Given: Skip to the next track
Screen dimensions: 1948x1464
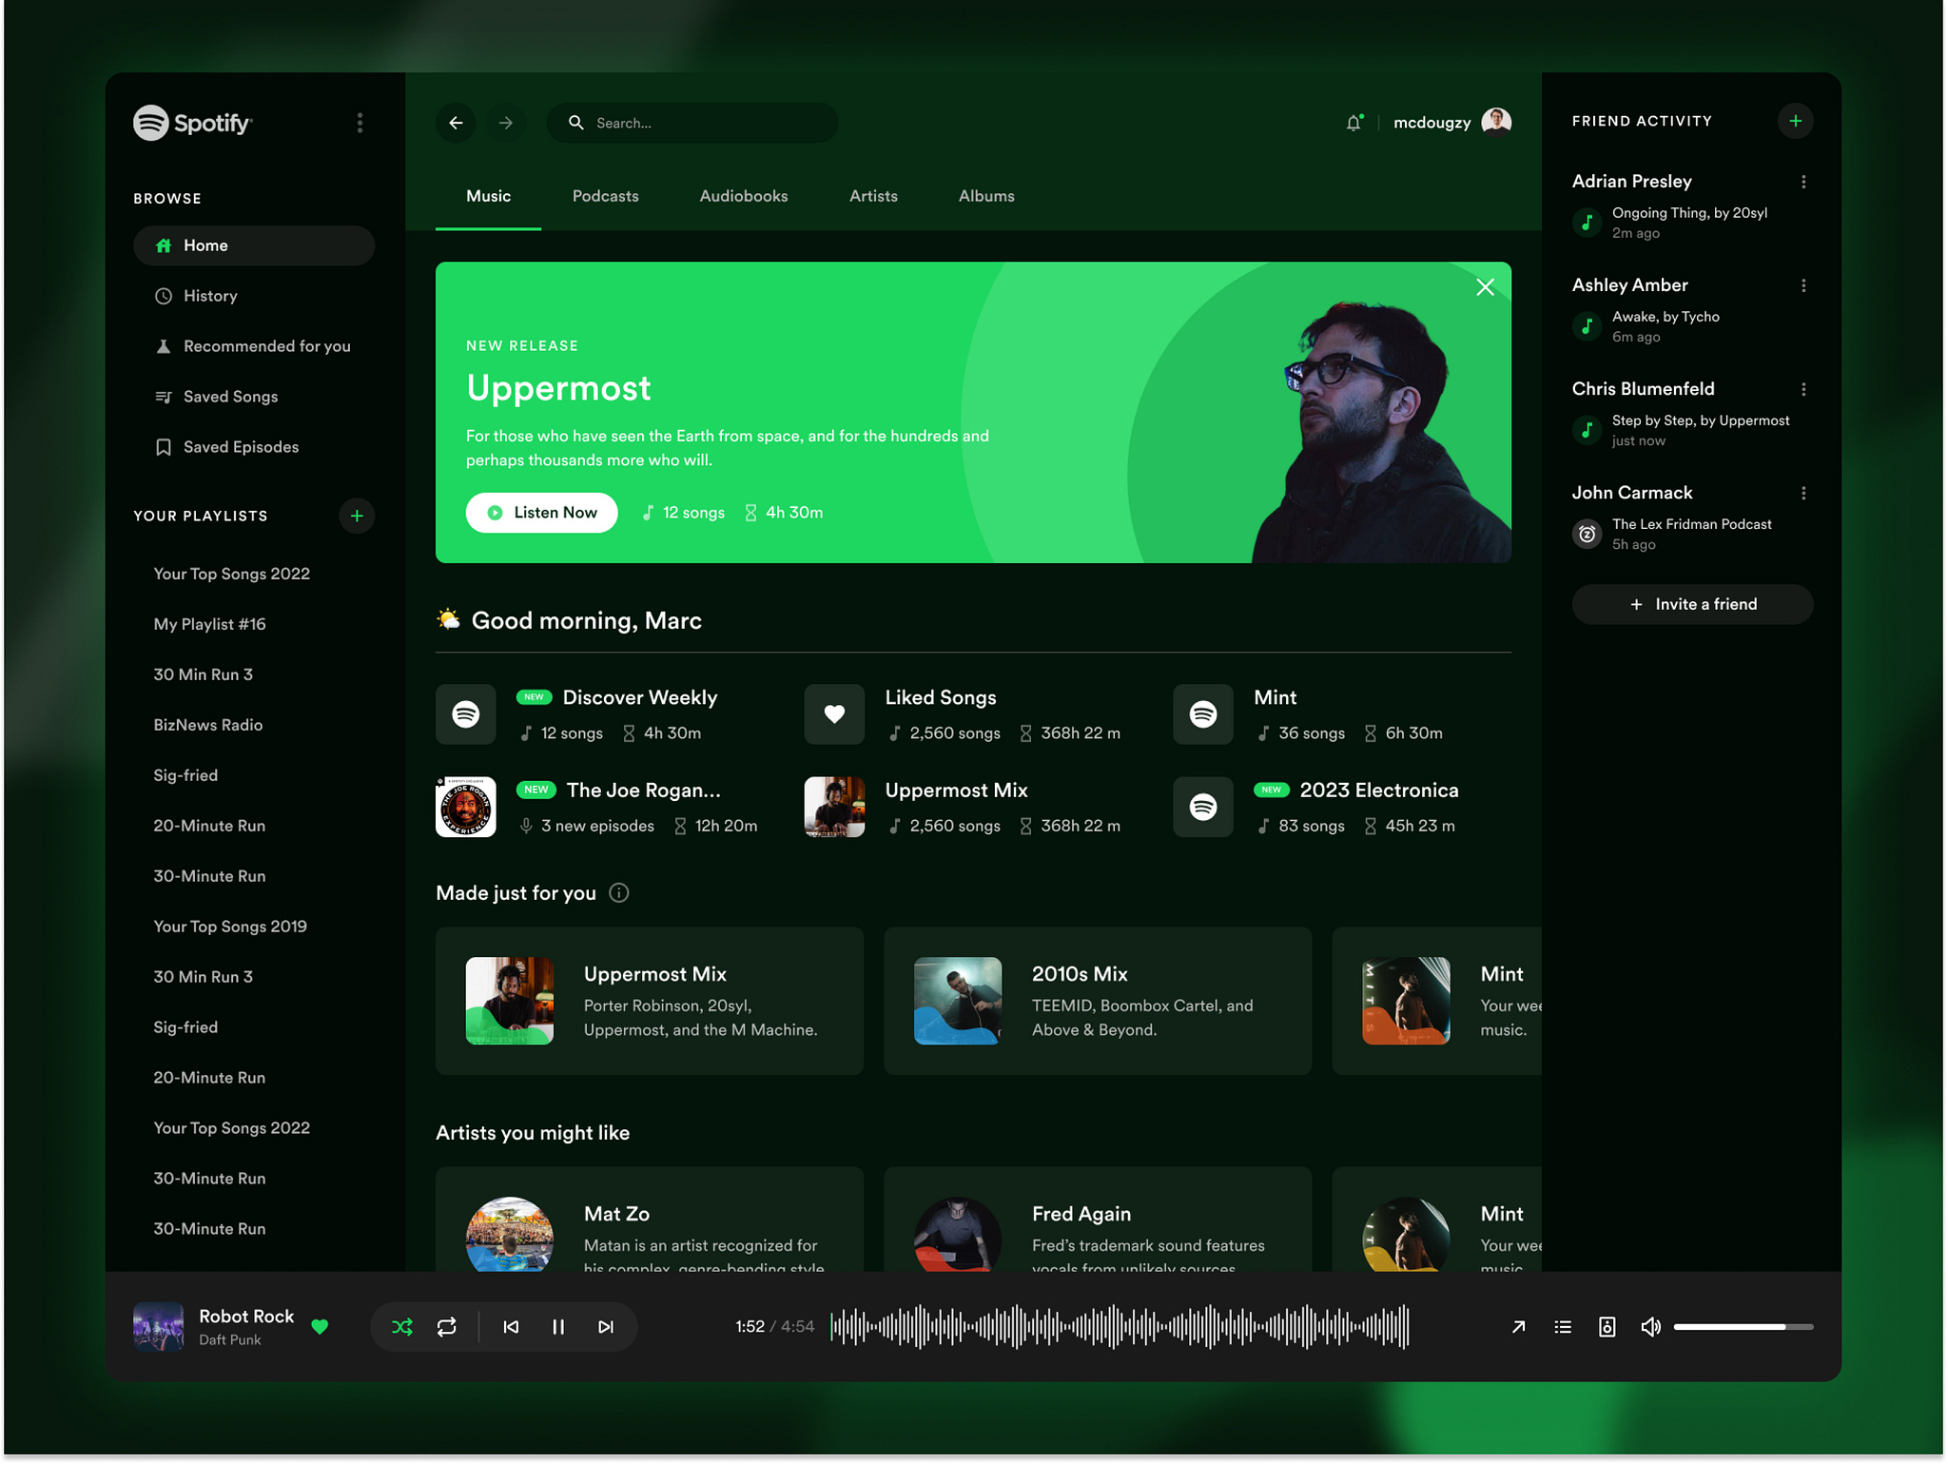Looking at the screenshot, I should tap(606, 1327).
